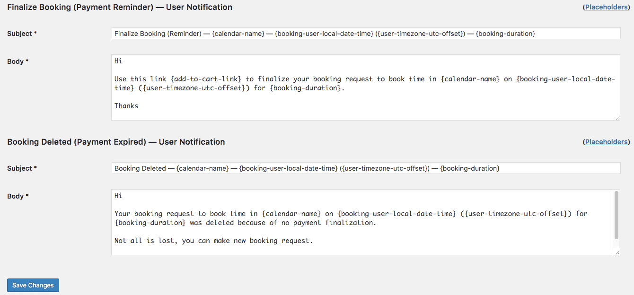Click the Body label under Booking Deleted
This screenshot has width=634, height=295.
tap(16, 196)
